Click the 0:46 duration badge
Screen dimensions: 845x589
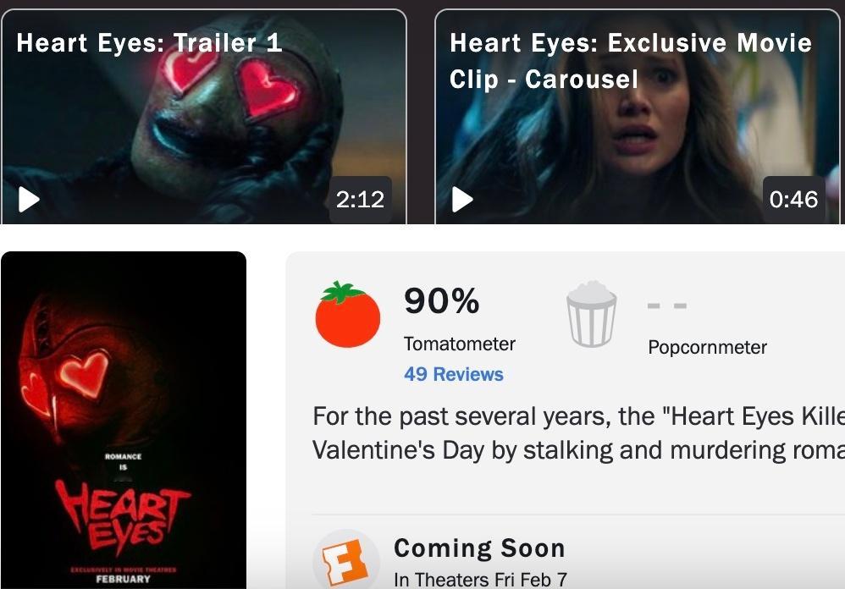[x=794, y=200]
